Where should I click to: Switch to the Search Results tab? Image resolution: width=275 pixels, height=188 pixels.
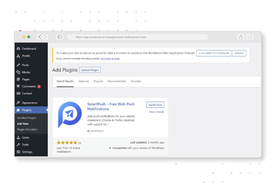[x=65, y=81]
